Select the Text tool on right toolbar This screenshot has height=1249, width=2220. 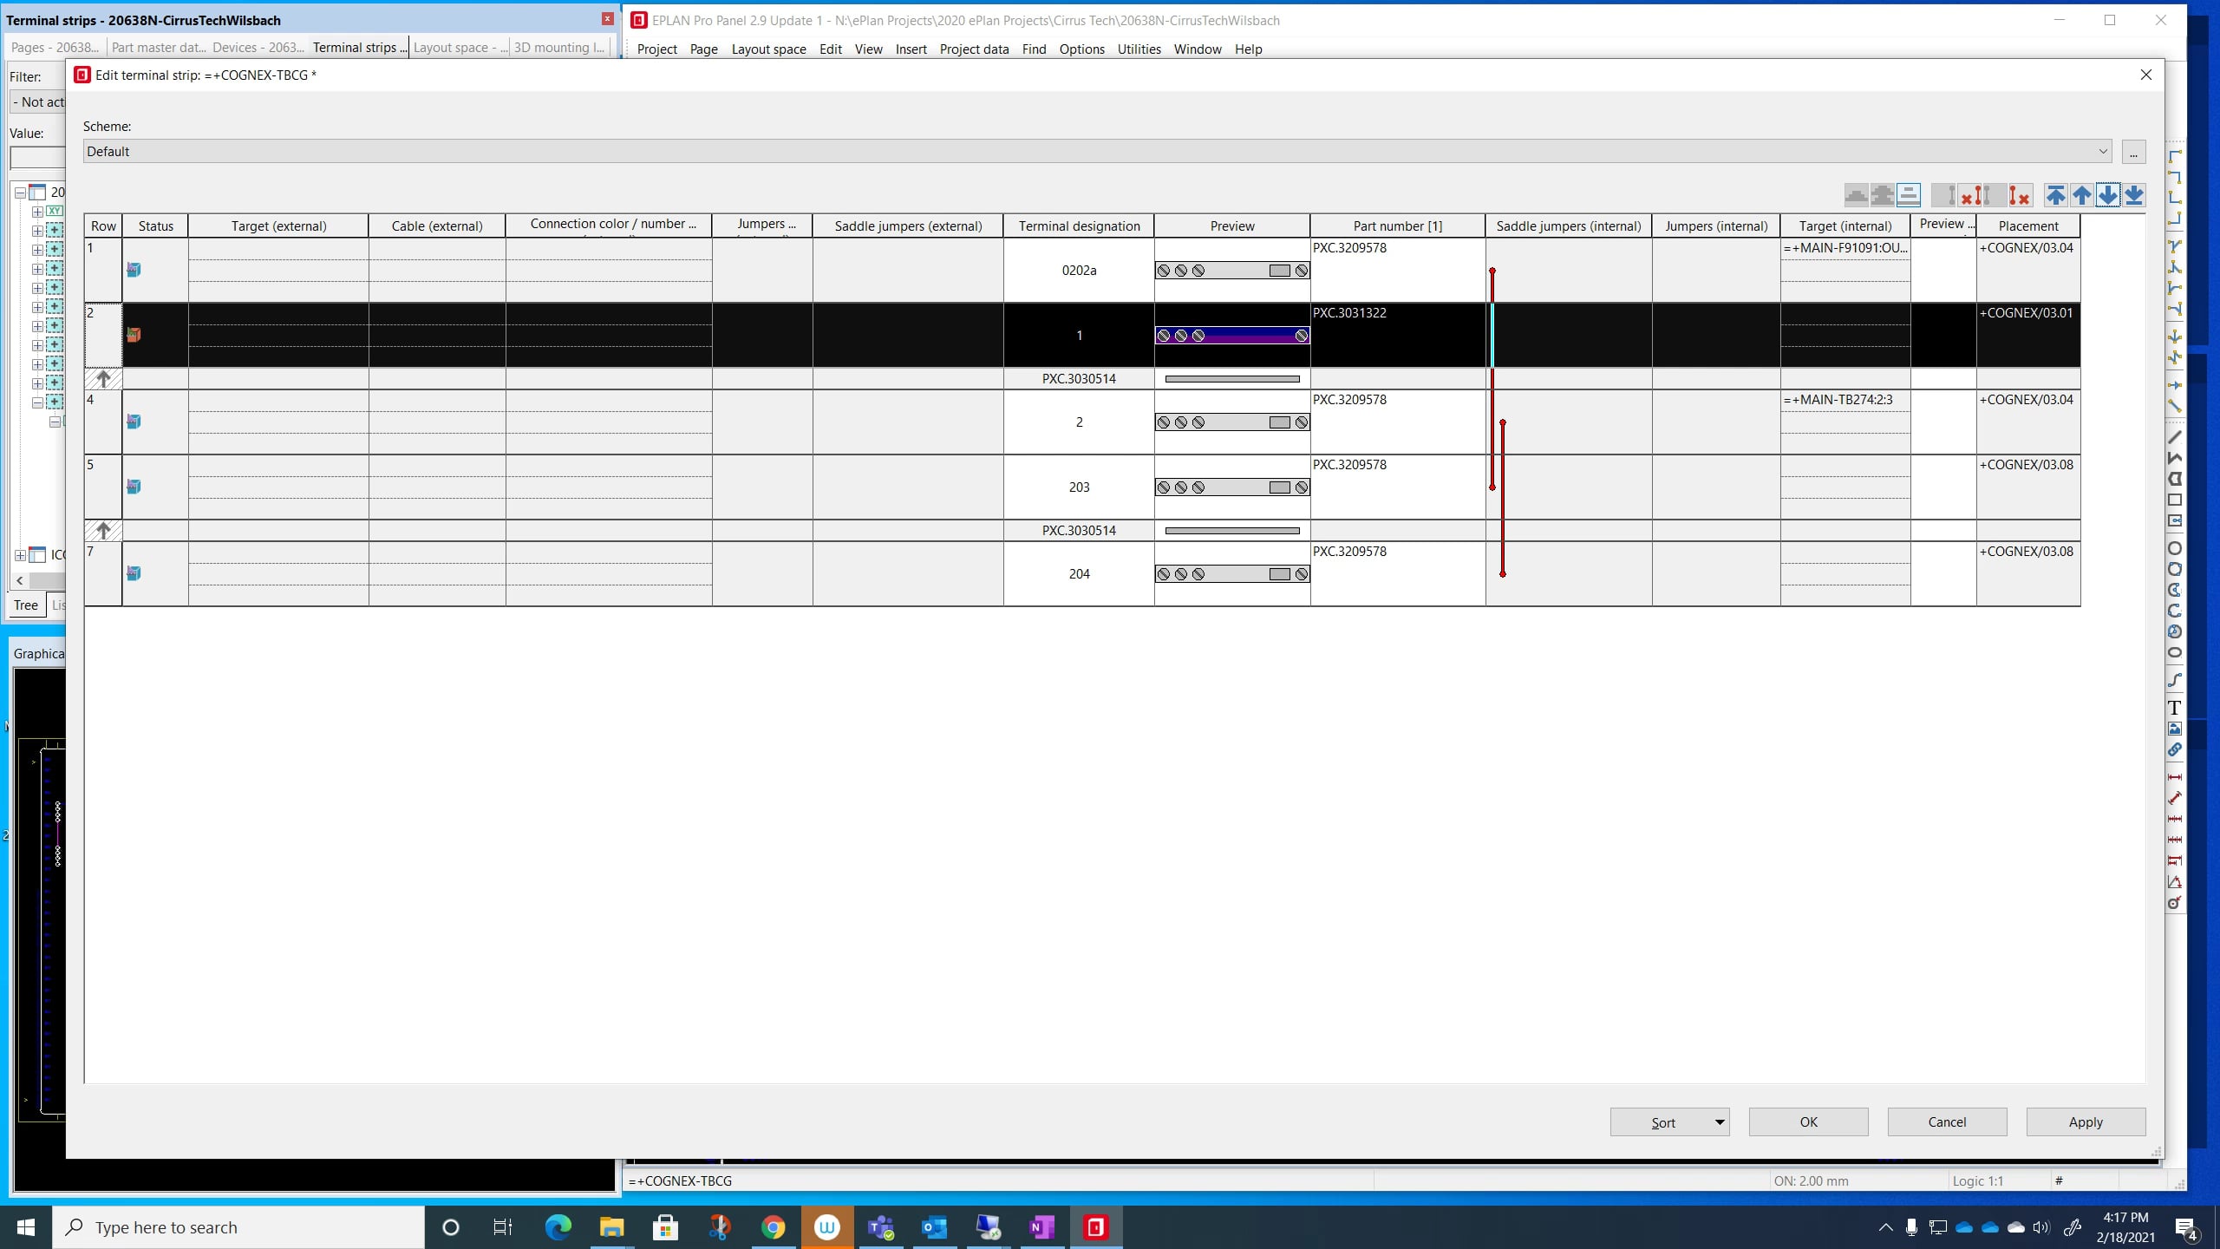(x=2175, y=707)
